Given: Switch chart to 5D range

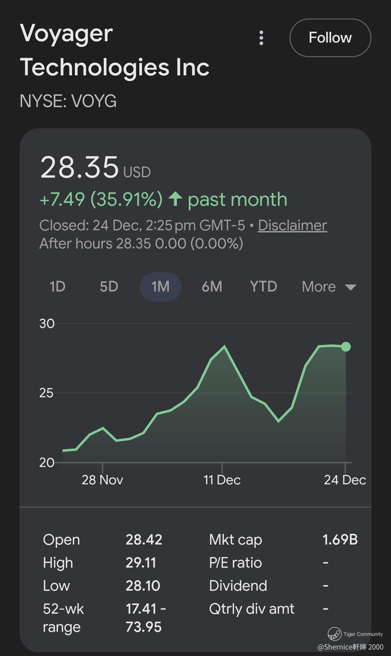Looking at the screenshot, I should click(109, 287).
